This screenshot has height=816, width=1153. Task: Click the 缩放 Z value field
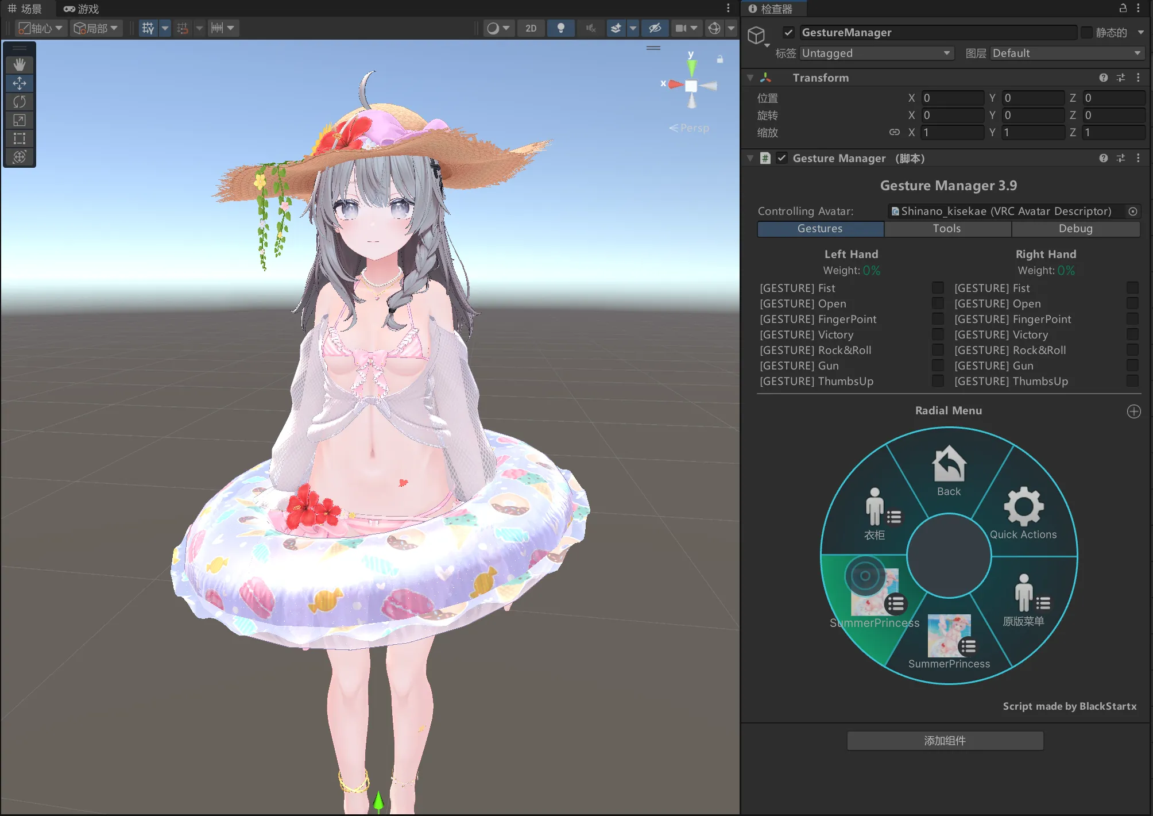click(x=1114, y=133)
